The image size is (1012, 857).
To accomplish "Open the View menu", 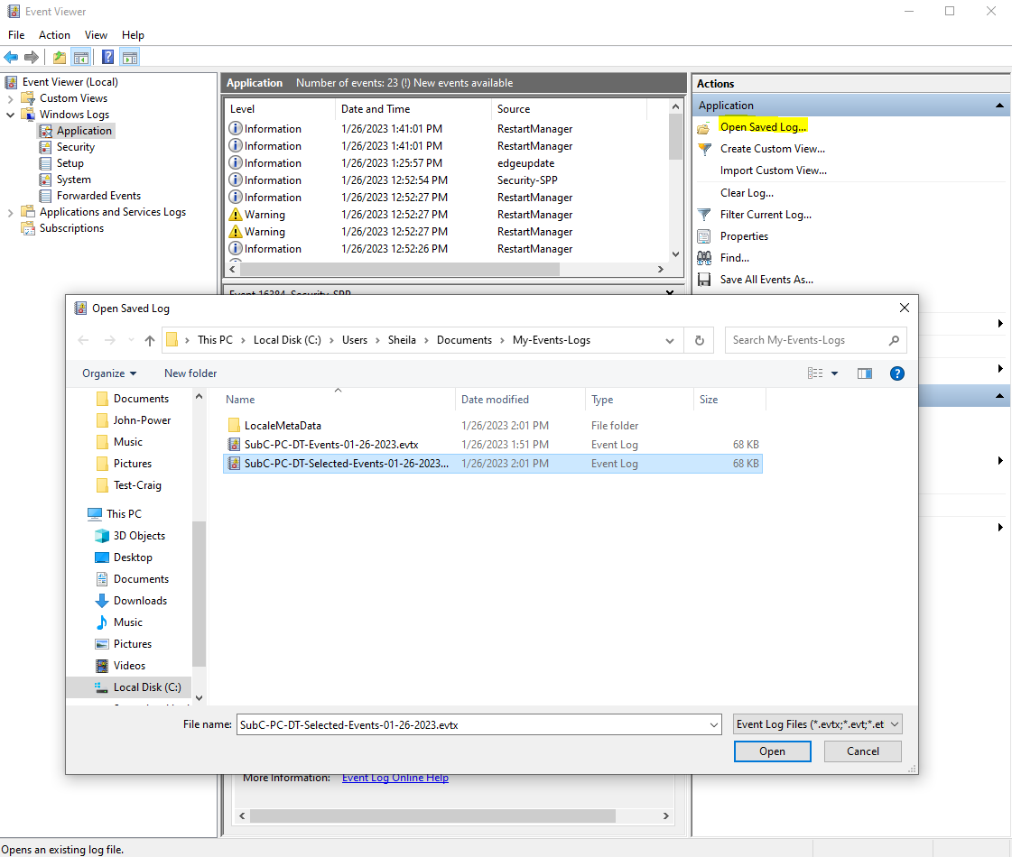I will tap(96, 35).
